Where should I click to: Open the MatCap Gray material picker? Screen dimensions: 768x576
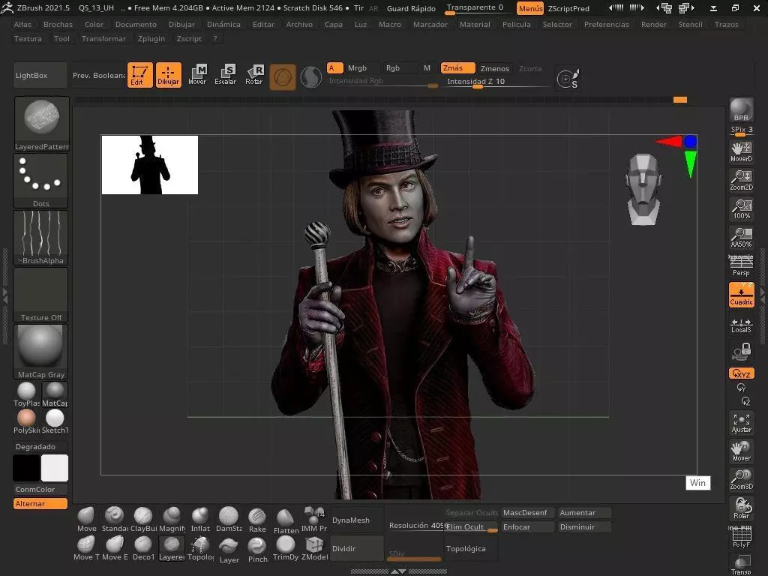pos(40,351)
